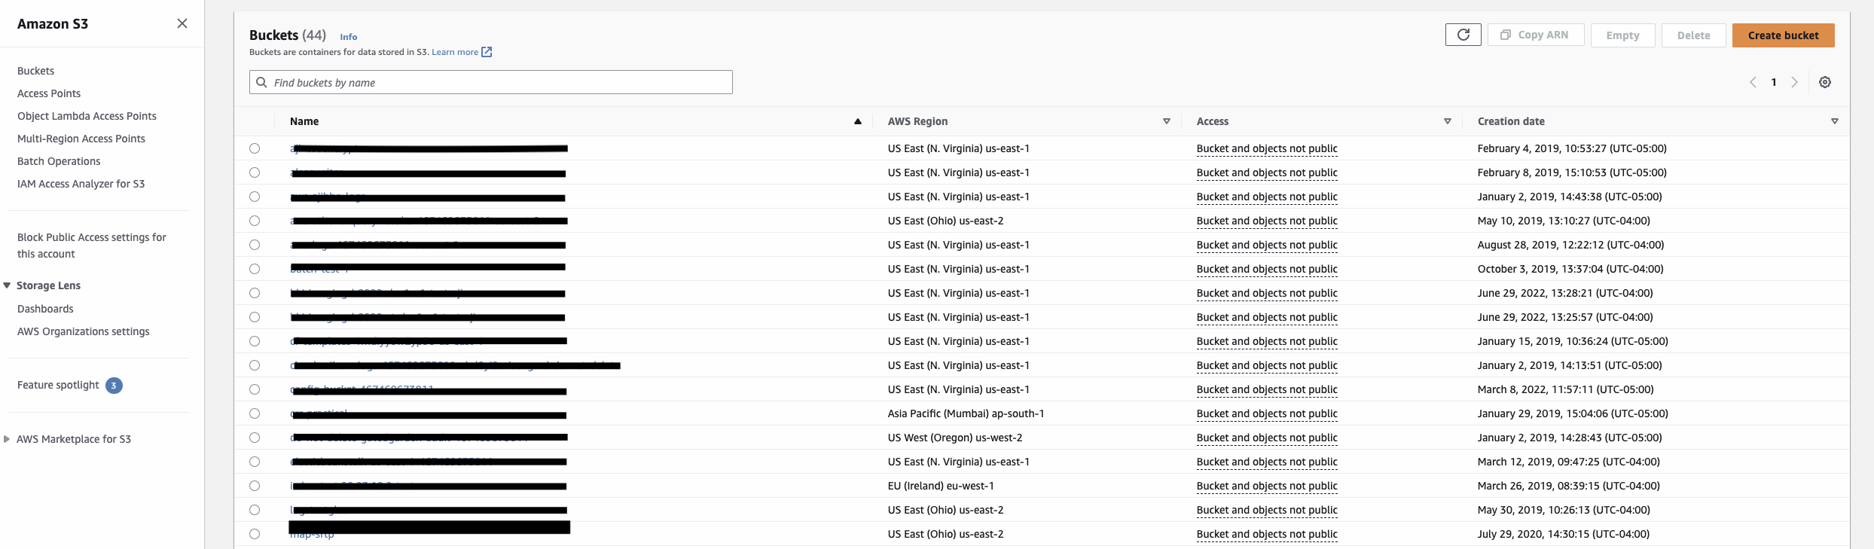The height and width of the screenshot is (549, 1874).
Task: Click the date 'January 2, 2019, 14:13:51 (UTC-05:00)'
Action: pos(1570,365)
